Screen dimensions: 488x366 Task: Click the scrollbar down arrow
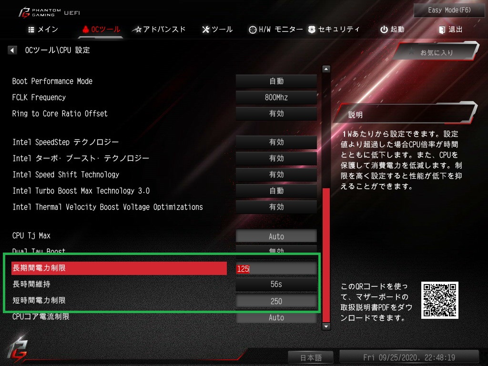point(326,326)
